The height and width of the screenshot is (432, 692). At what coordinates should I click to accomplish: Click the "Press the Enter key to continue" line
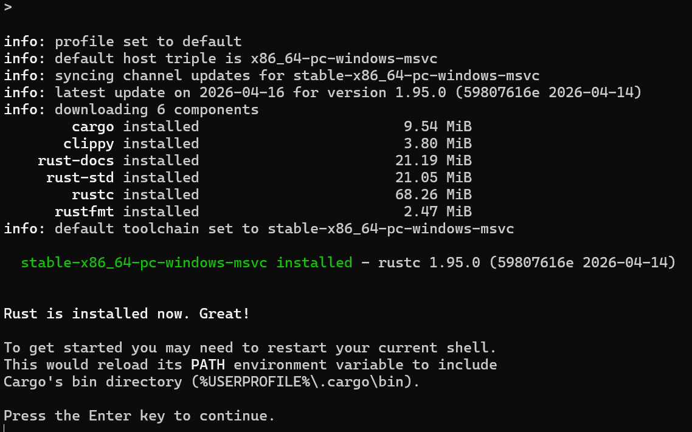[x=139, y=416]
